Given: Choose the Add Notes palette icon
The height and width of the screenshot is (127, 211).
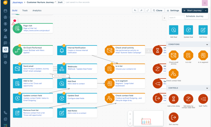Looking at the screenshot, I should [x=203, y=30].
